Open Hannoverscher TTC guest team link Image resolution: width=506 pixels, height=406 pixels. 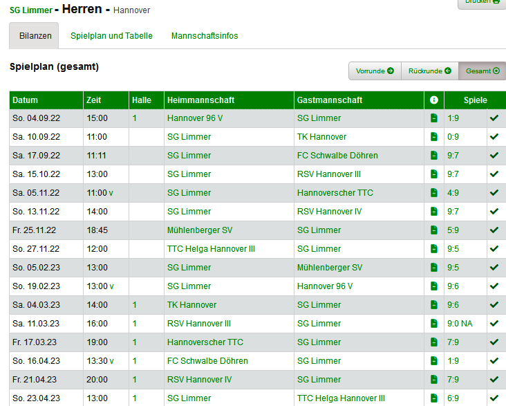click(x=335, y=193)
